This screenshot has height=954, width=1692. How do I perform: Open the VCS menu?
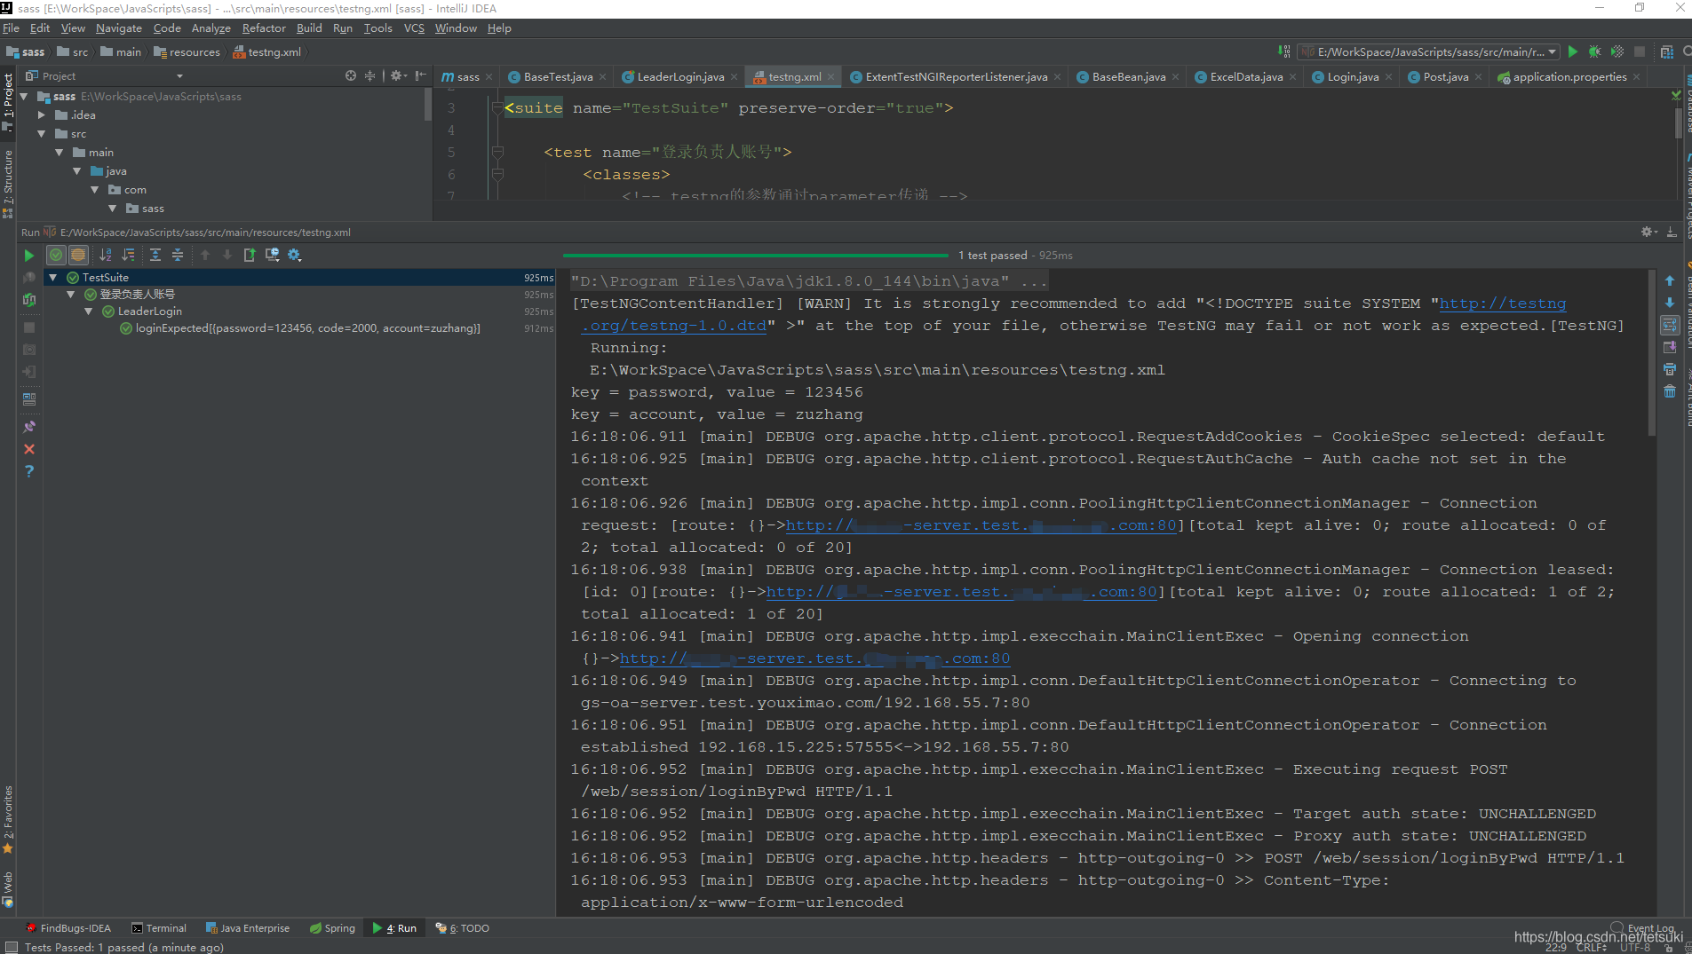pyautogui.click(x=414, y=28)
